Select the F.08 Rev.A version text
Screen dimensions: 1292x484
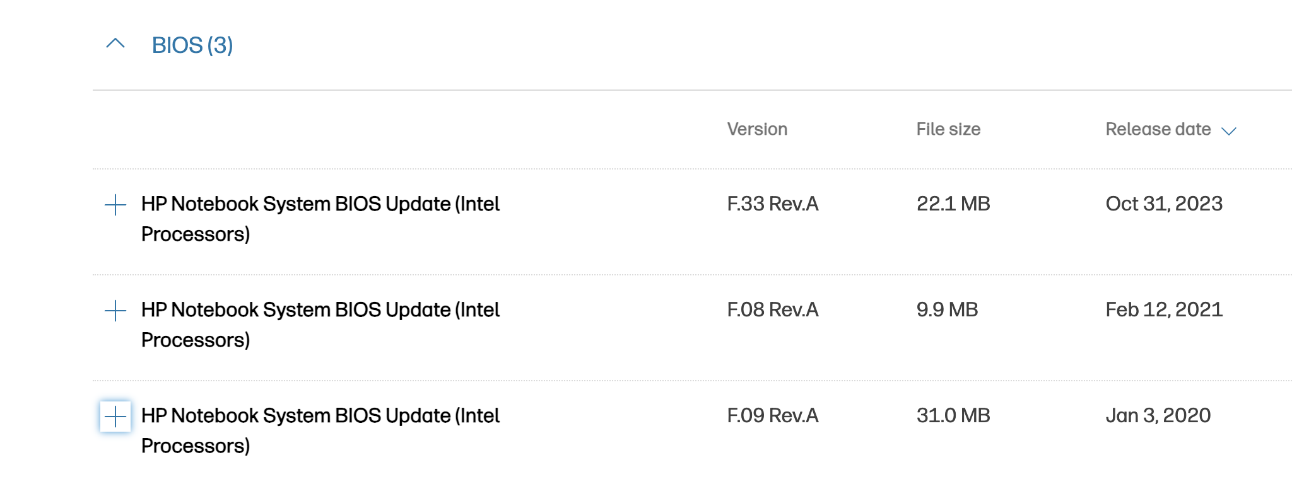click(773, 309)
